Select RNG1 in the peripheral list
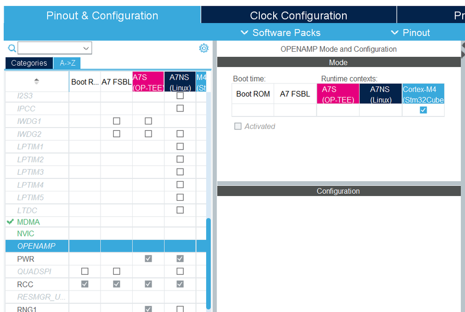465x312 pixels. click(x=27, y=309)
